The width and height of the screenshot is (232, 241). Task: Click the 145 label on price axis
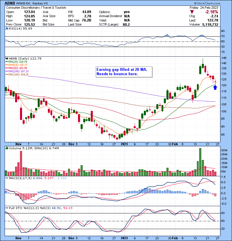click(224, 58)
